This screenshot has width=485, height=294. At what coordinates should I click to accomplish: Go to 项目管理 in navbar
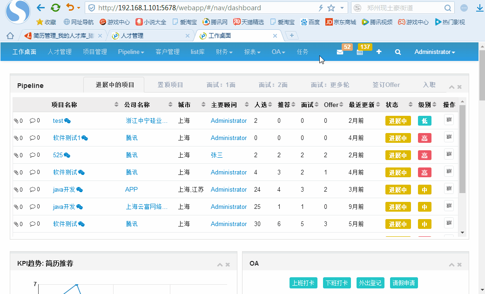click(x=95, y=52)
